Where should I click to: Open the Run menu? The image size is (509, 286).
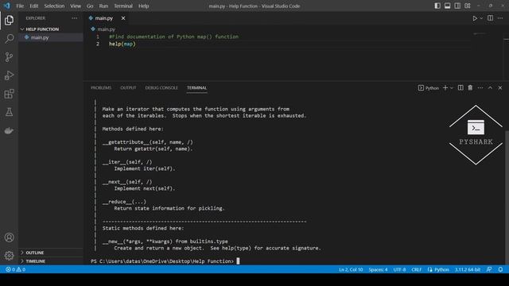[103, 6]
